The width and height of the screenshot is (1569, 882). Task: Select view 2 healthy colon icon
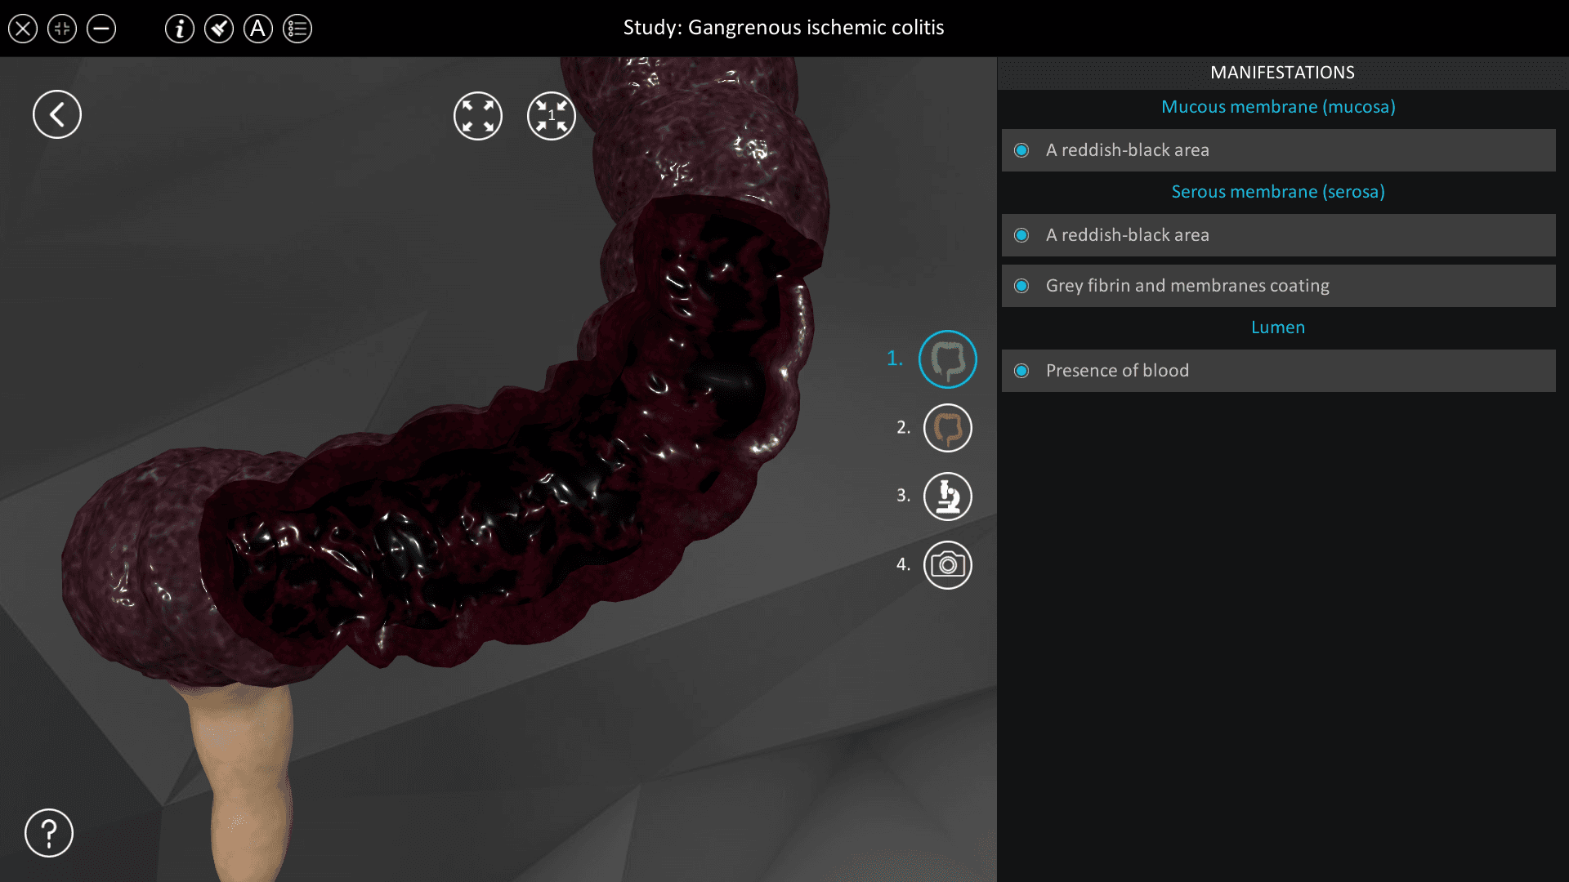coord(948,428)
